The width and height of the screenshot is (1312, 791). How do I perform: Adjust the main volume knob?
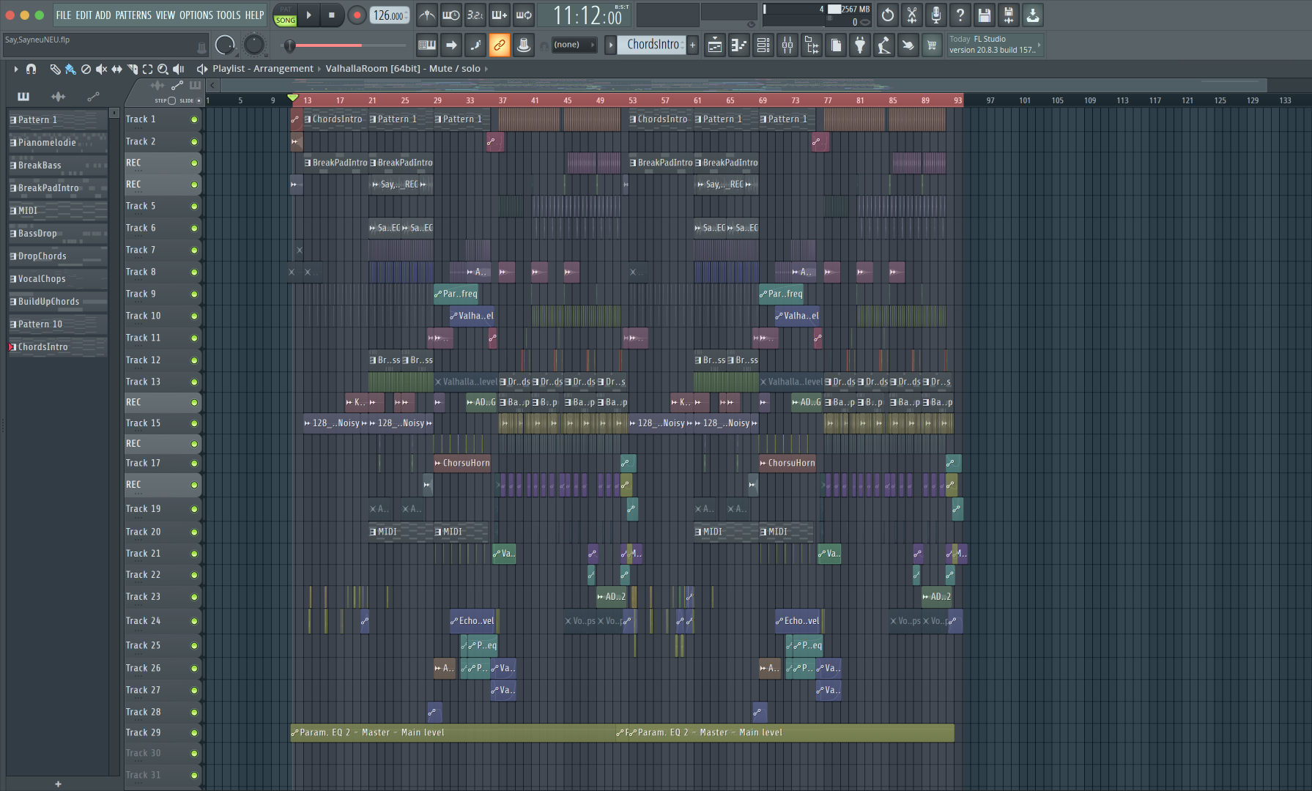(225, 45)
